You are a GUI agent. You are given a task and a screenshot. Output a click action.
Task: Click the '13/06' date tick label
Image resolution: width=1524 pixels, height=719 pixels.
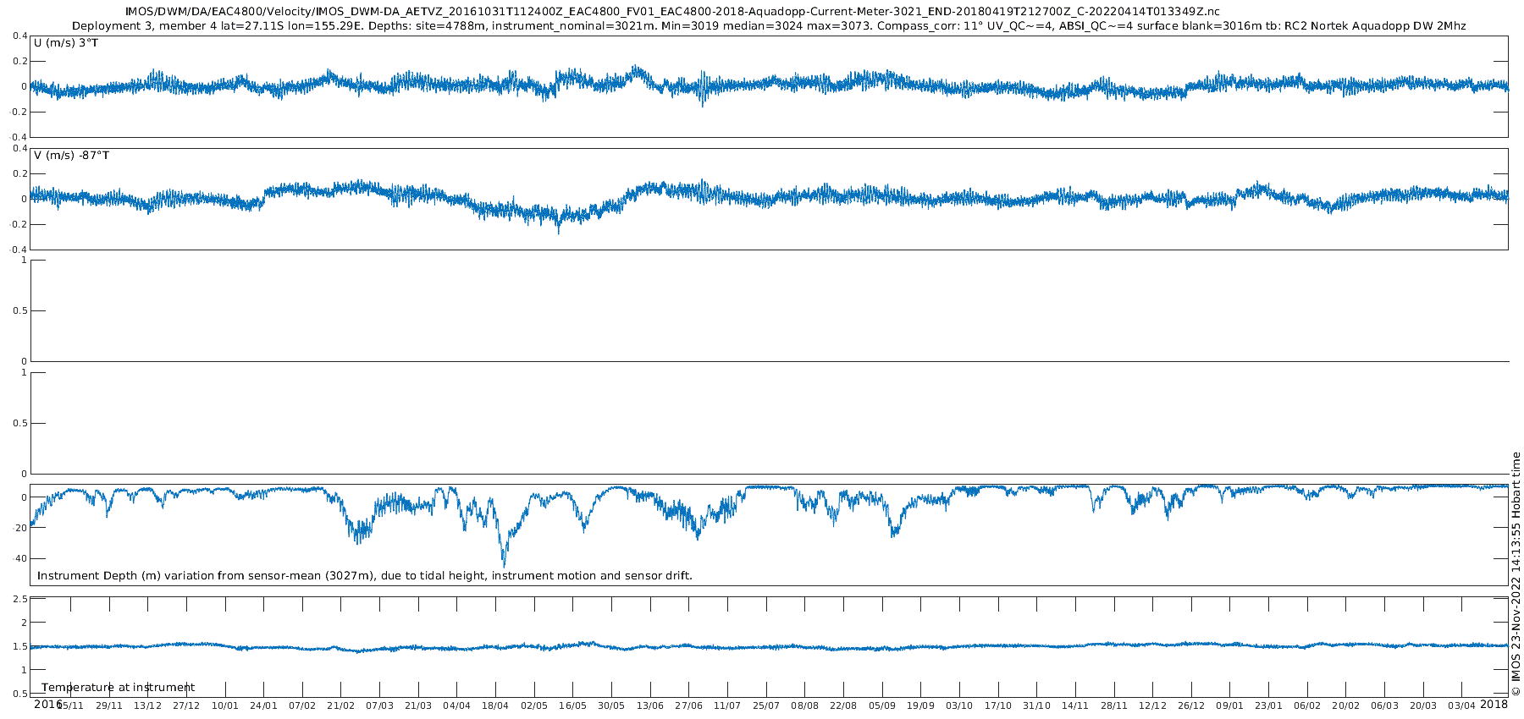(650, 705)
